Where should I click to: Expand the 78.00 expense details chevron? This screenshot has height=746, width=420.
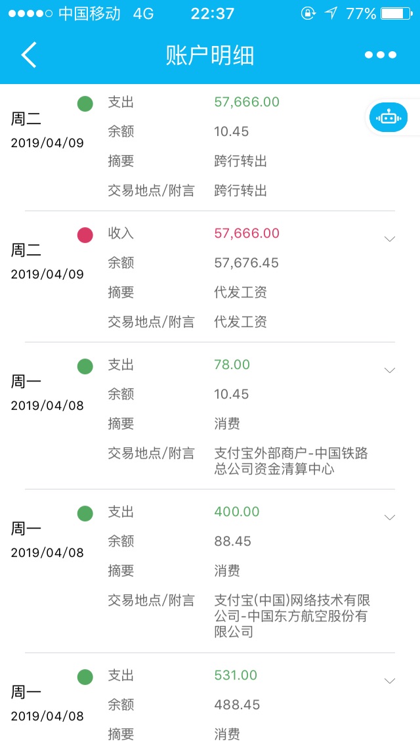tap(390, 370)
